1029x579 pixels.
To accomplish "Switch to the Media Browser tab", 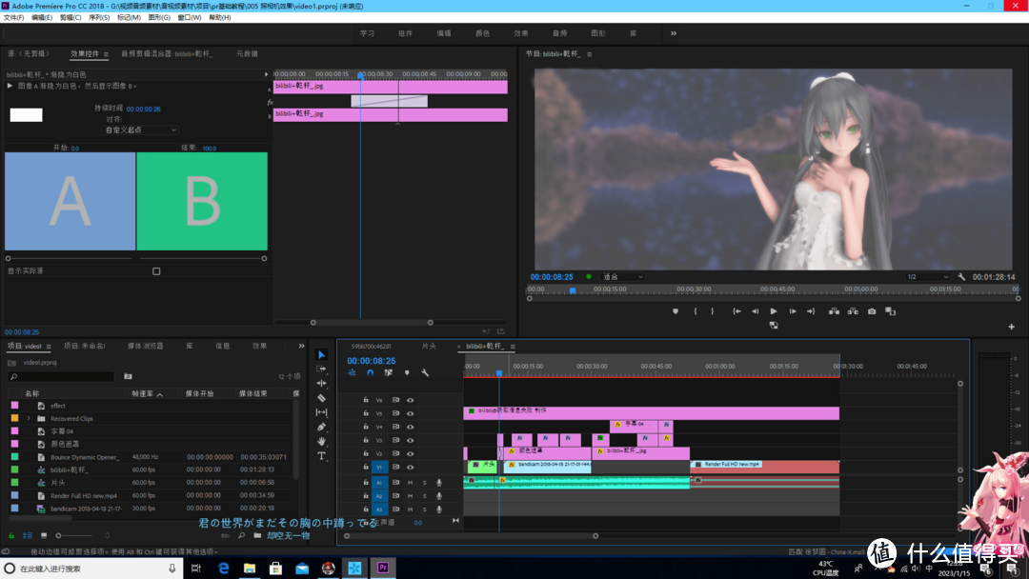I will click(145, 346).
